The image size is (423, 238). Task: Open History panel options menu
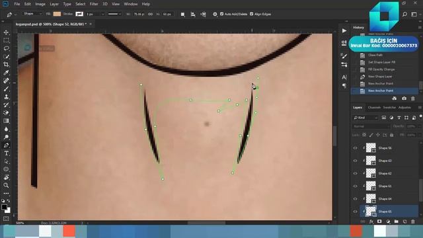tap(420, 27)
